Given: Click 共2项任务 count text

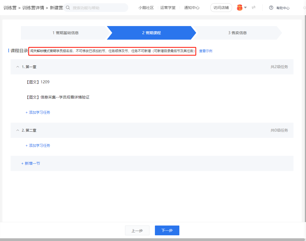Looking at the screenshot, I should 279,67.
